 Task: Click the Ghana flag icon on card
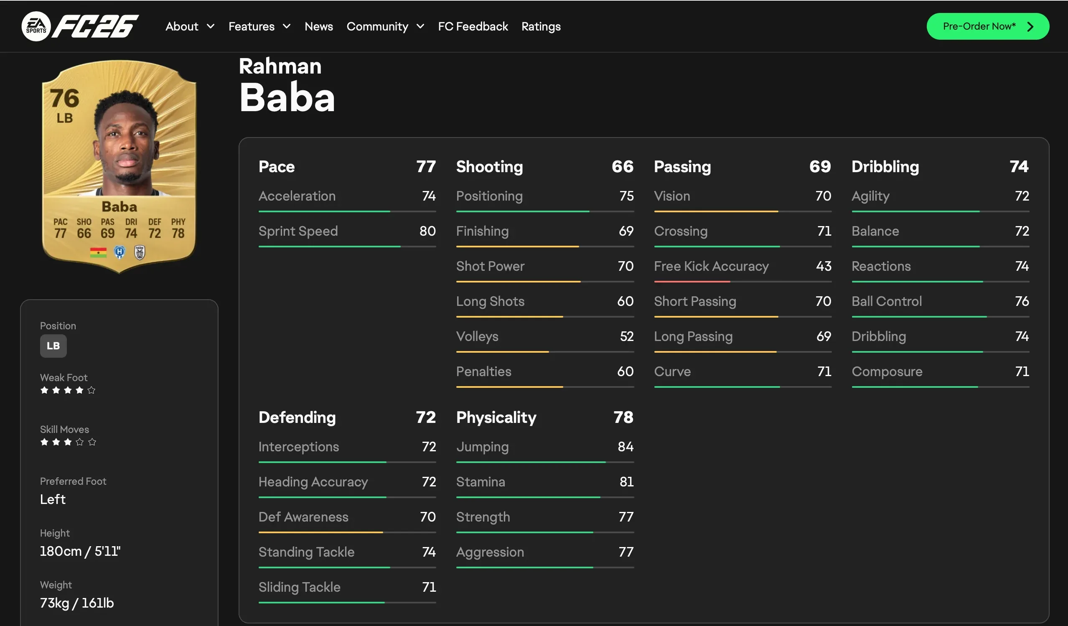98,252
